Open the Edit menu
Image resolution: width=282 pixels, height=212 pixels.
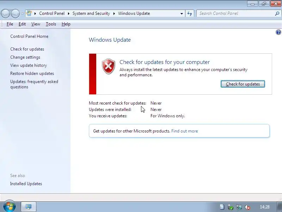click(22, 24)
